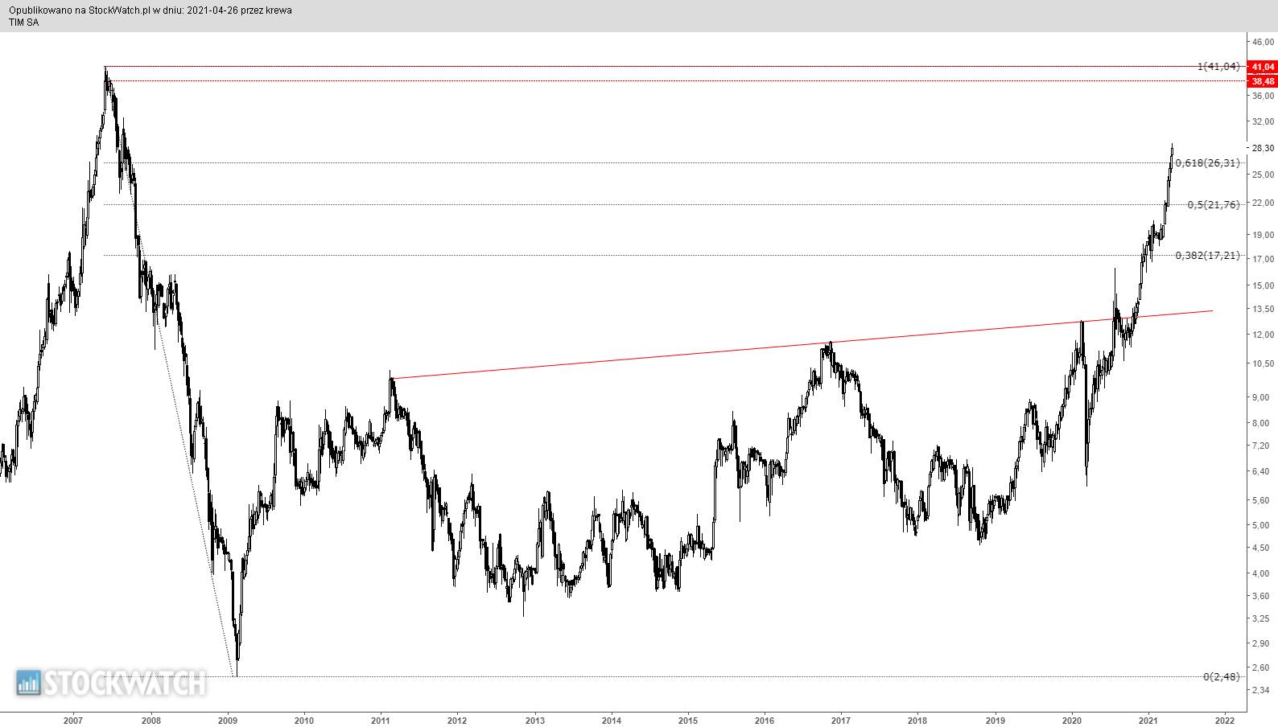Click the red 38,48 price label
1278x727 pixels.
[1262, 81]
